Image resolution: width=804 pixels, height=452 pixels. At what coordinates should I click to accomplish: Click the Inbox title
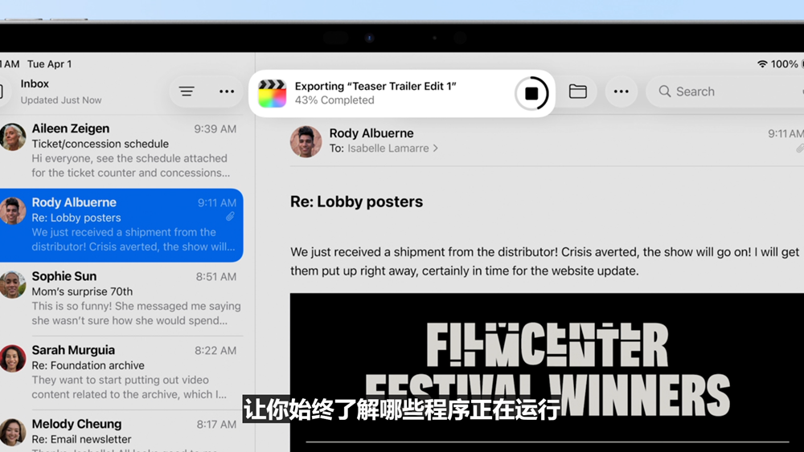coord(35,84)
